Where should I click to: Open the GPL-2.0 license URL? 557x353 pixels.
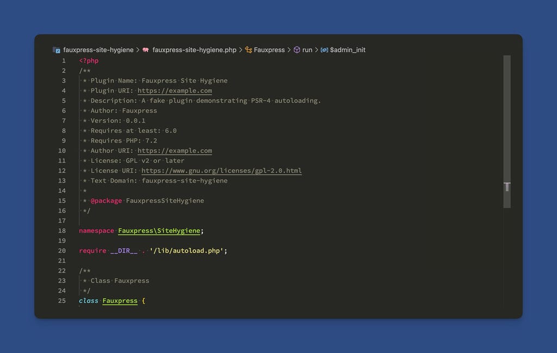click(x=221, y=171)
